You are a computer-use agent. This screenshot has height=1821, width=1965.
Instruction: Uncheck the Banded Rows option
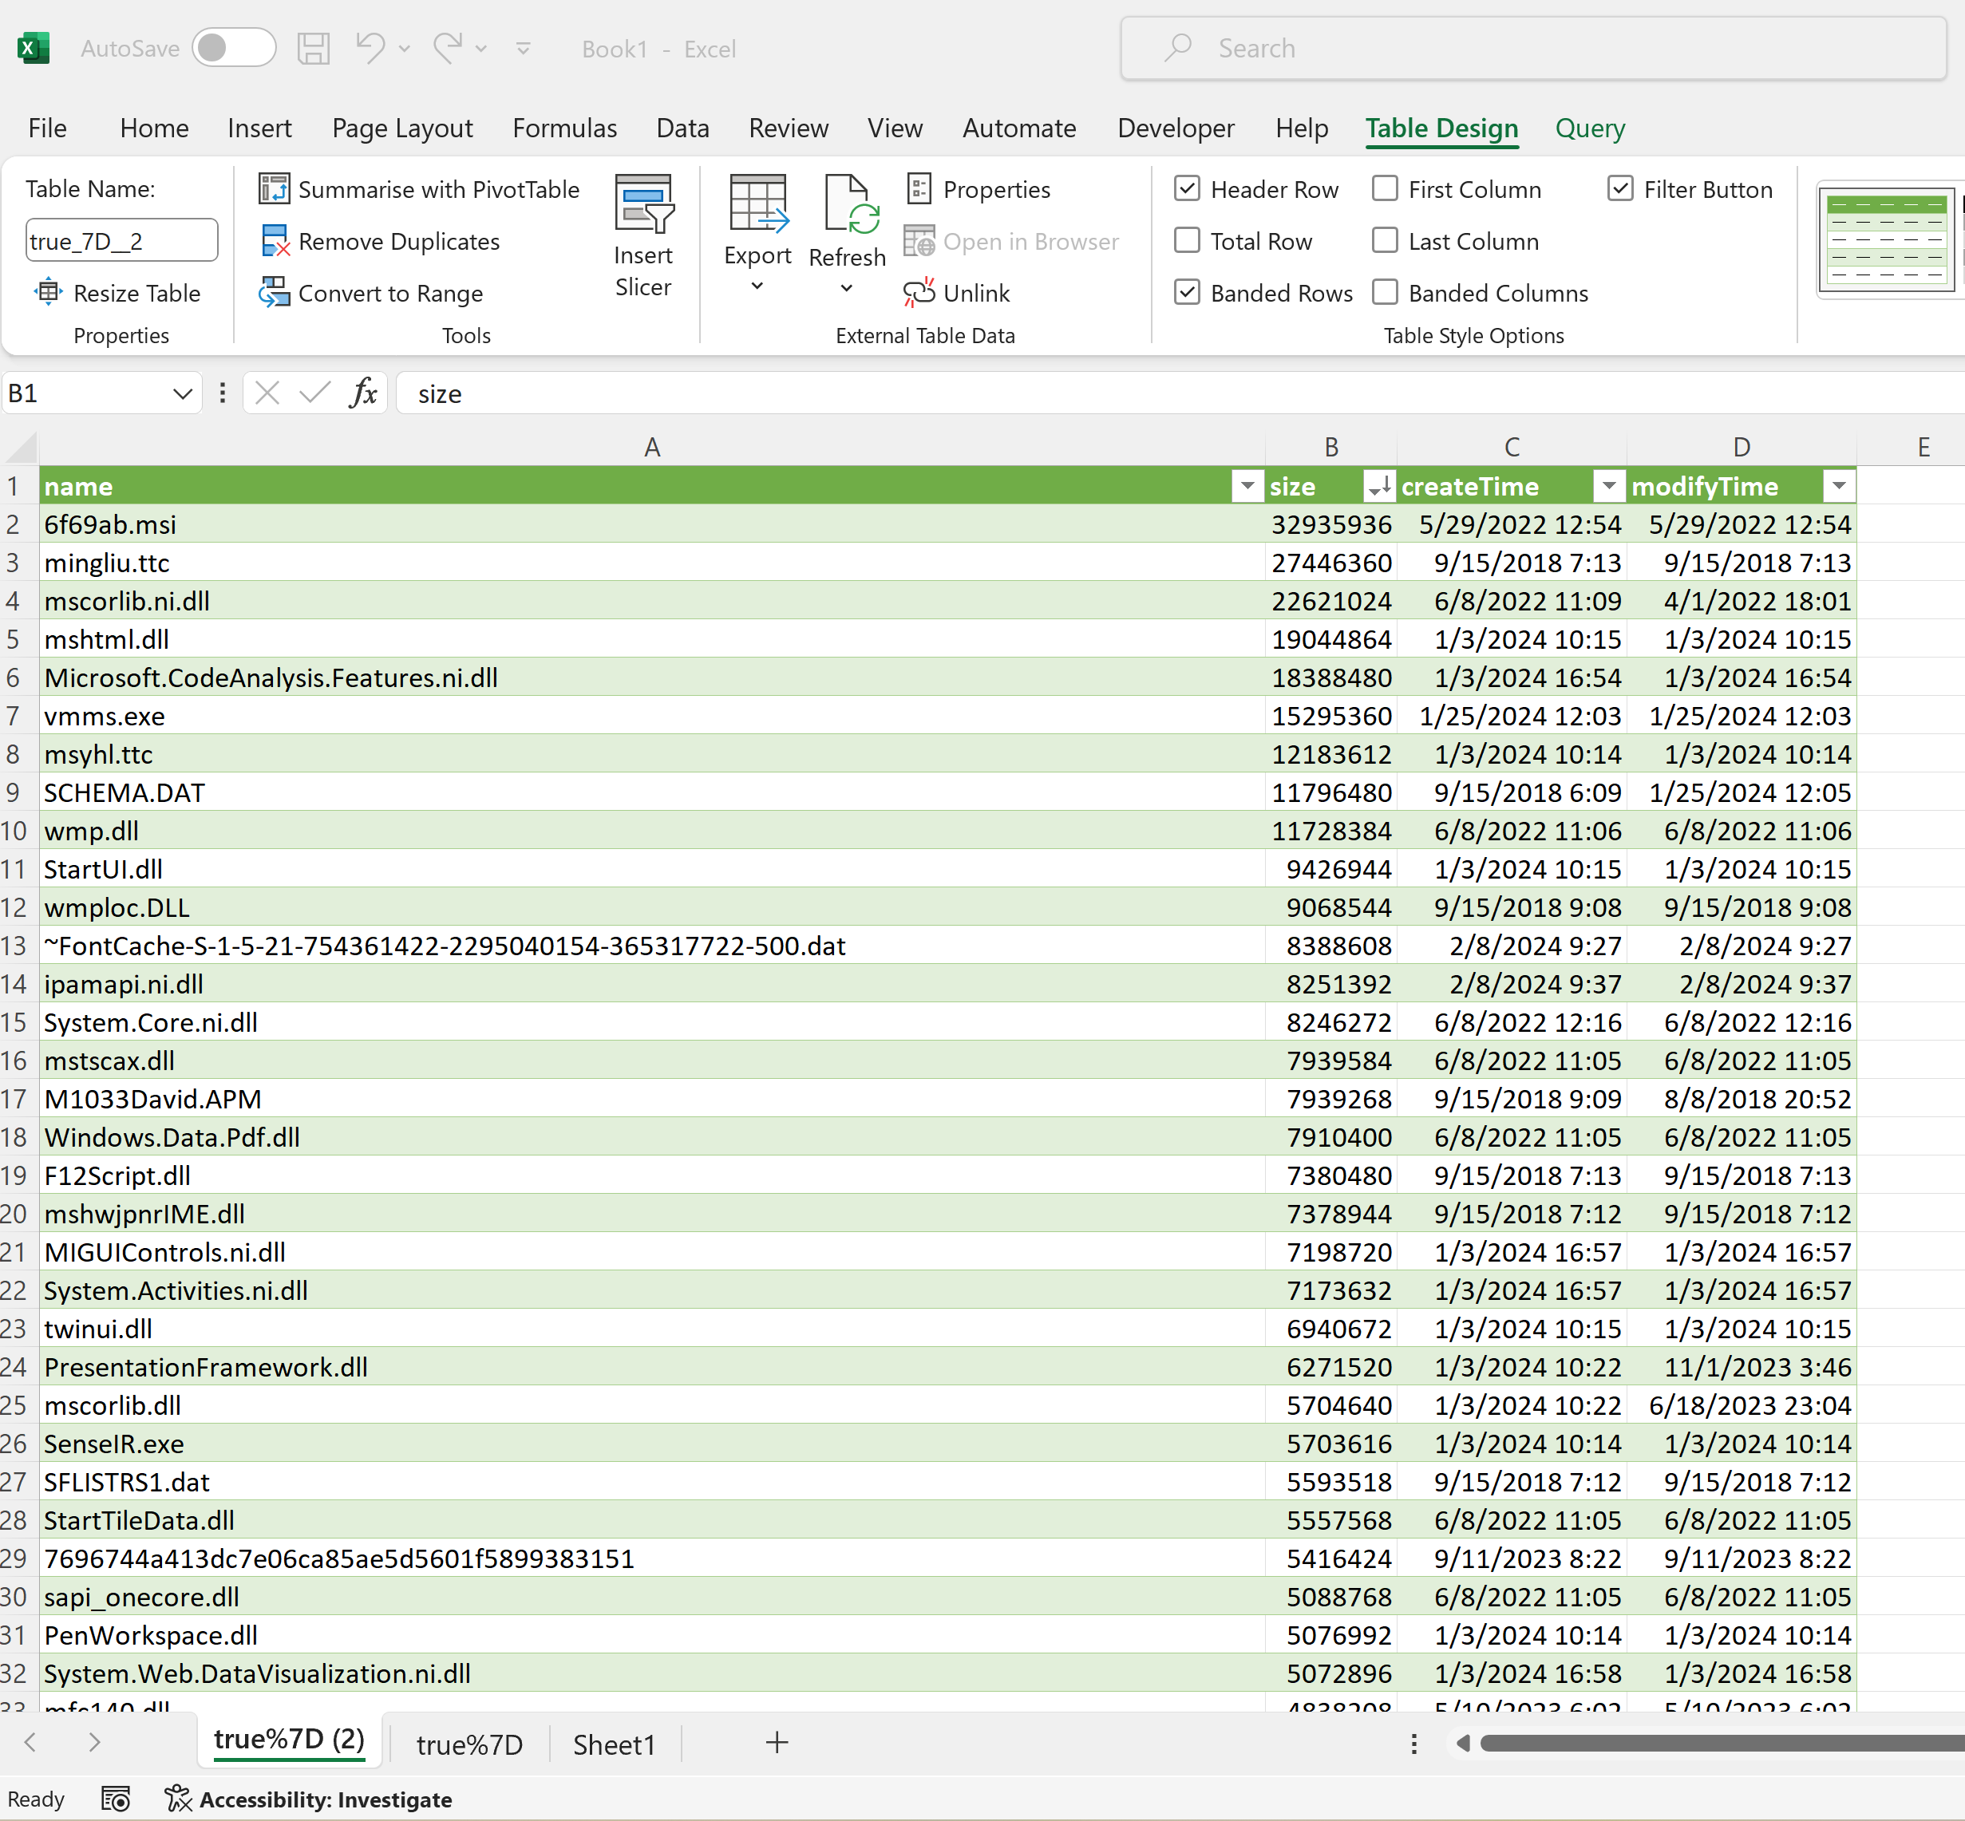pyautogui.click(x=1188, y=293)
